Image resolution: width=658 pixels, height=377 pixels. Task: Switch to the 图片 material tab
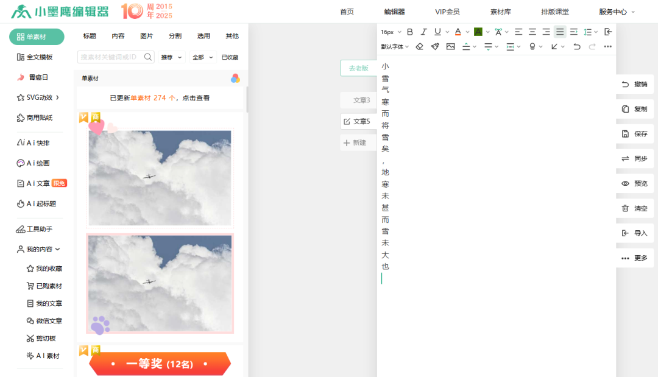pos(146,36)
